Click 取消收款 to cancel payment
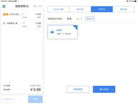138x104 pixels. click(x=78, y=89)
